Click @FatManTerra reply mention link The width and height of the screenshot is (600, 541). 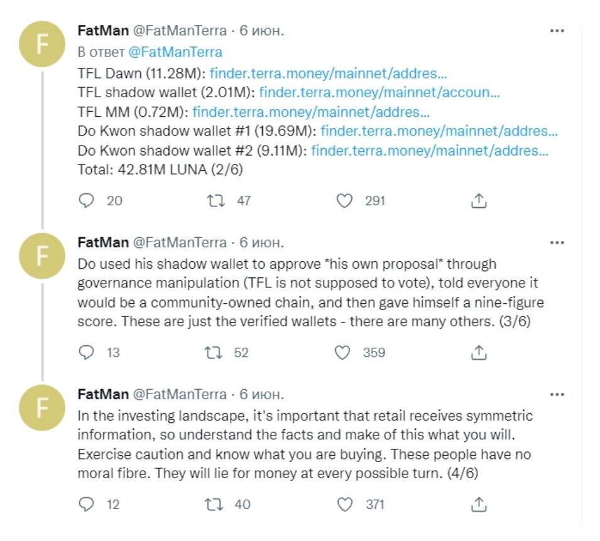pyautogui.click(x=175, y=52)
